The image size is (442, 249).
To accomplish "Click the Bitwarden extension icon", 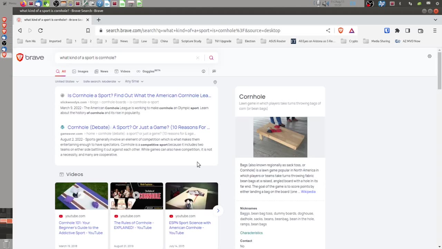I will tap(387, 30).
